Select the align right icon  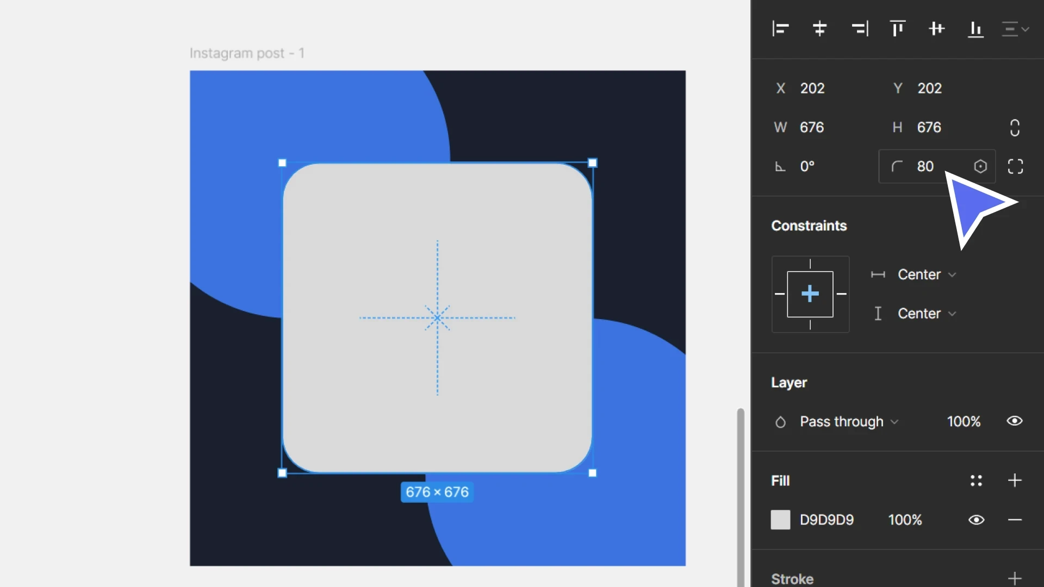pyautogui.click(x=860, y=29)
